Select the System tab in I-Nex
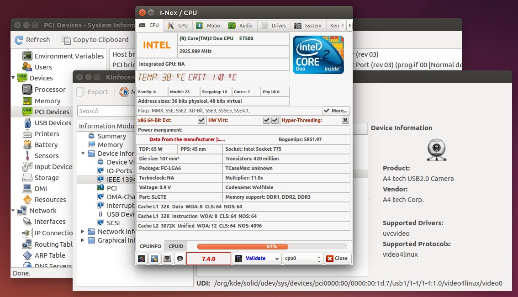Viewport: 518px width, 297px height. pos(308,26)
